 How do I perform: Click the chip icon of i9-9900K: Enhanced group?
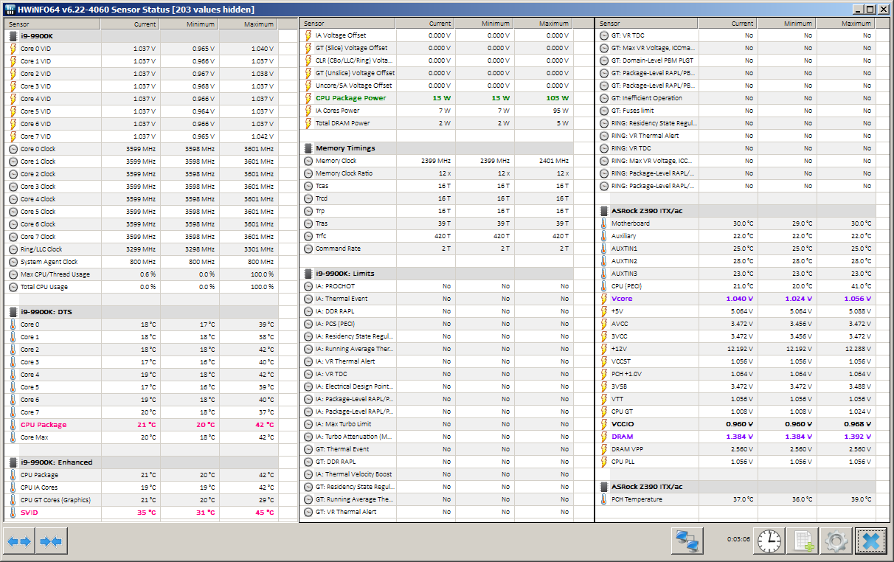point(13,462)
